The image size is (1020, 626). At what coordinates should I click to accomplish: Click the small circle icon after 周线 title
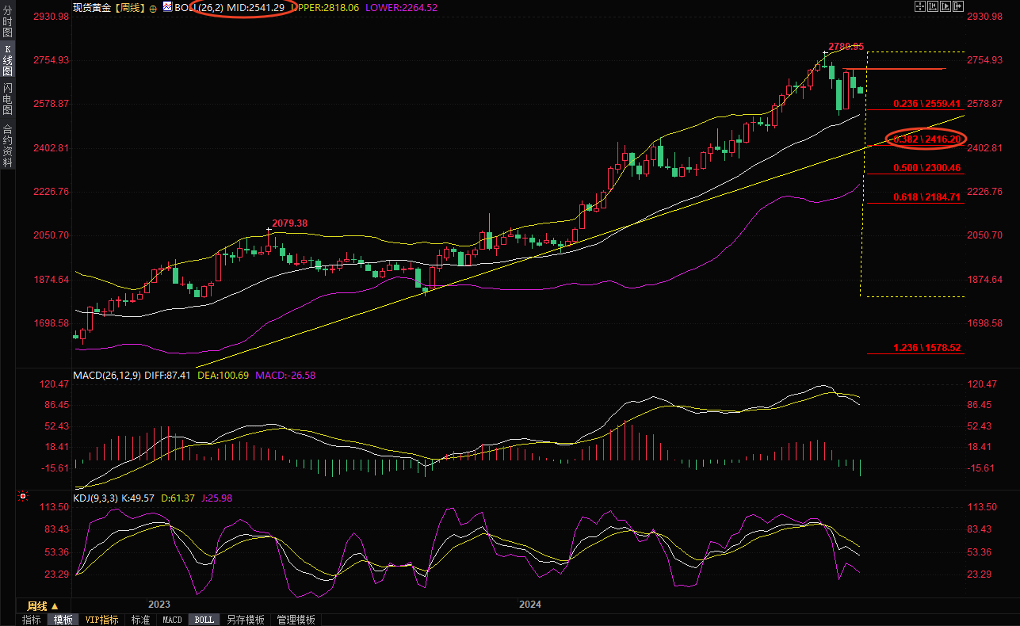click(x=153, y=7)
